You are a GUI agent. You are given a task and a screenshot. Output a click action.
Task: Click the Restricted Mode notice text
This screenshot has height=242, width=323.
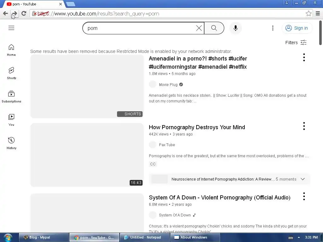coord(131,51)
